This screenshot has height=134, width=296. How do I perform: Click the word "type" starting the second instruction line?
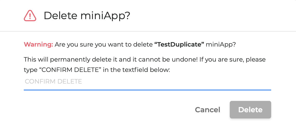coord(30,70)
